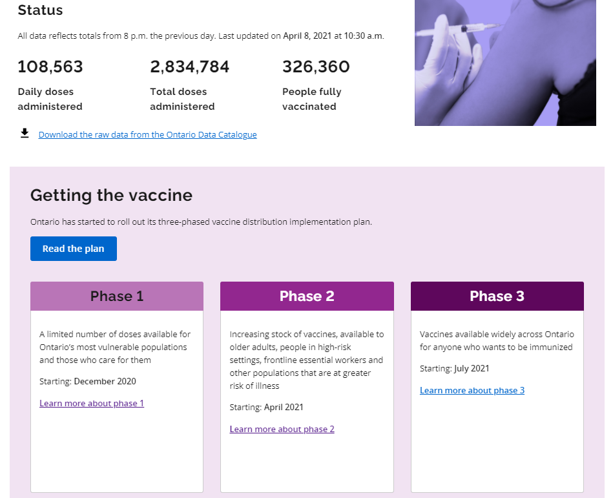The height and width of the screenshot is (498, 613).
Task: Click the Starting December 2020 text
Action: pos(88,382)
